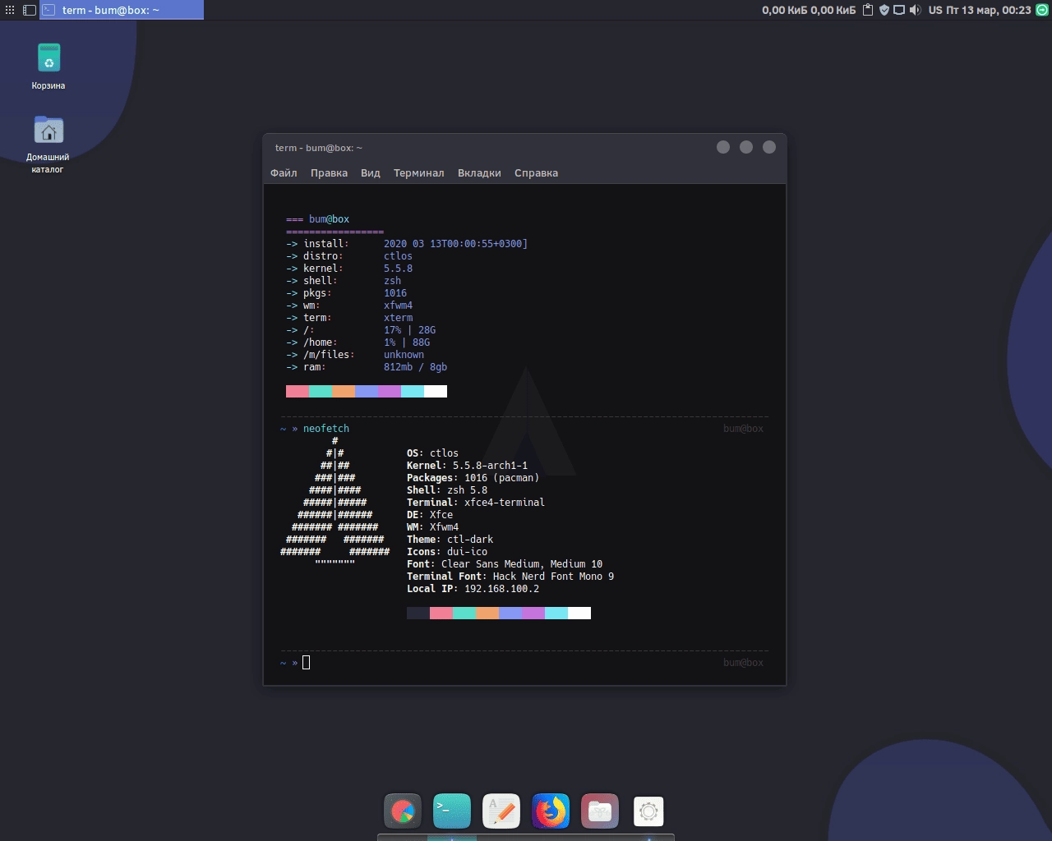The height and width of the screenshot is (841, 1052).
Task: Open the Терминал menu
Action: pos(418,172)
